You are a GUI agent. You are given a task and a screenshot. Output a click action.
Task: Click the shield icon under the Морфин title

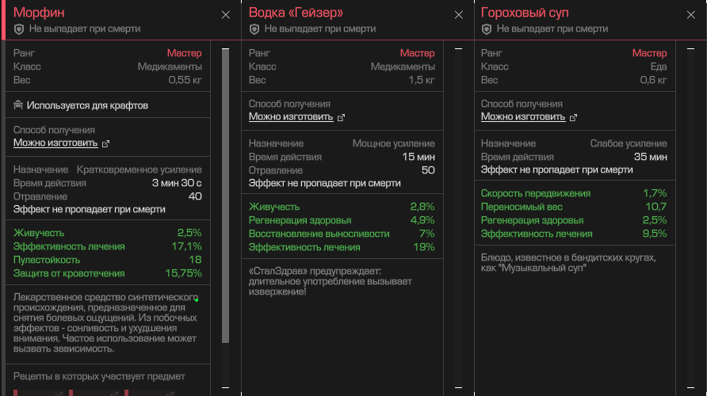(x=19, y=29)
